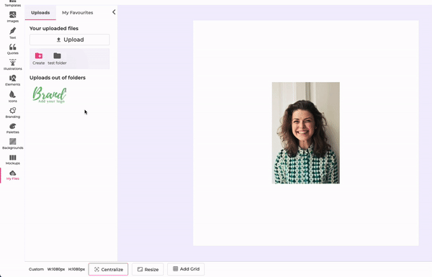The width and height of the screenshot is (432, 277).
Task: Open the Icons section
Action: [x=13, y=96]
